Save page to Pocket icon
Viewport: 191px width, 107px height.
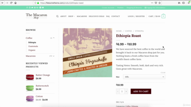click(x=156, y=3)
